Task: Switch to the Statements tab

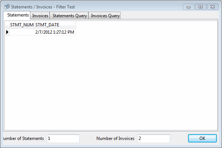Action: 18,15
